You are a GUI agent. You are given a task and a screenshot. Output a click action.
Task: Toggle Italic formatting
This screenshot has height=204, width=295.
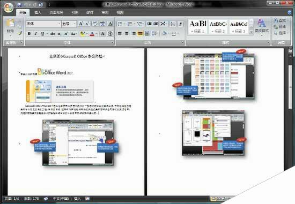[x=36, y=34]
